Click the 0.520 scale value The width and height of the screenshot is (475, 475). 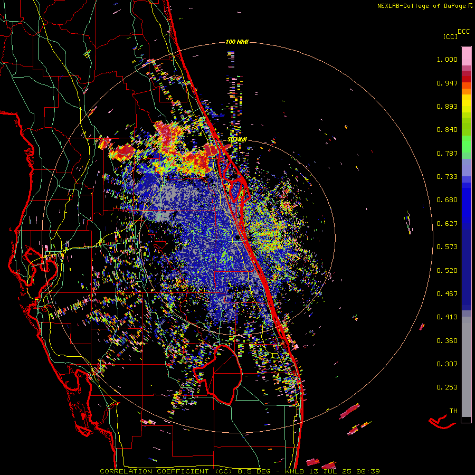click(x=447, y=271)
